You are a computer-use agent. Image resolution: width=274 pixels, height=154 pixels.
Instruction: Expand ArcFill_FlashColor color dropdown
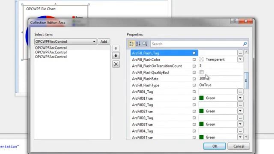(x=240, y=59)
